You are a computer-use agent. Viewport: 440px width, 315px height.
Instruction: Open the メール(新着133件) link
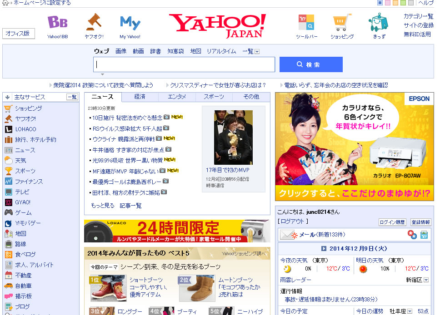pyautogui.click(x=322, y=235)
